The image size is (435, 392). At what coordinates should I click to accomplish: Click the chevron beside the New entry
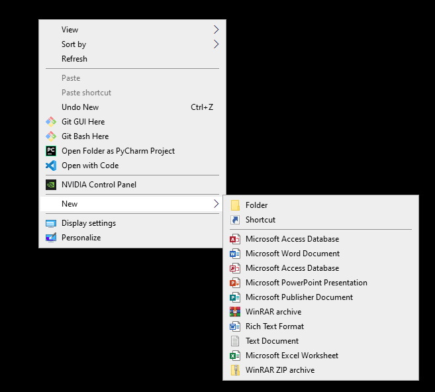coord(216,204)
